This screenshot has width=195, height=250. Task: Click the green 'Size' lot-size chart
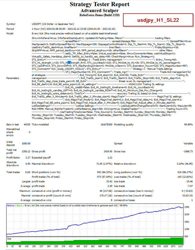[x=95, y=241]
